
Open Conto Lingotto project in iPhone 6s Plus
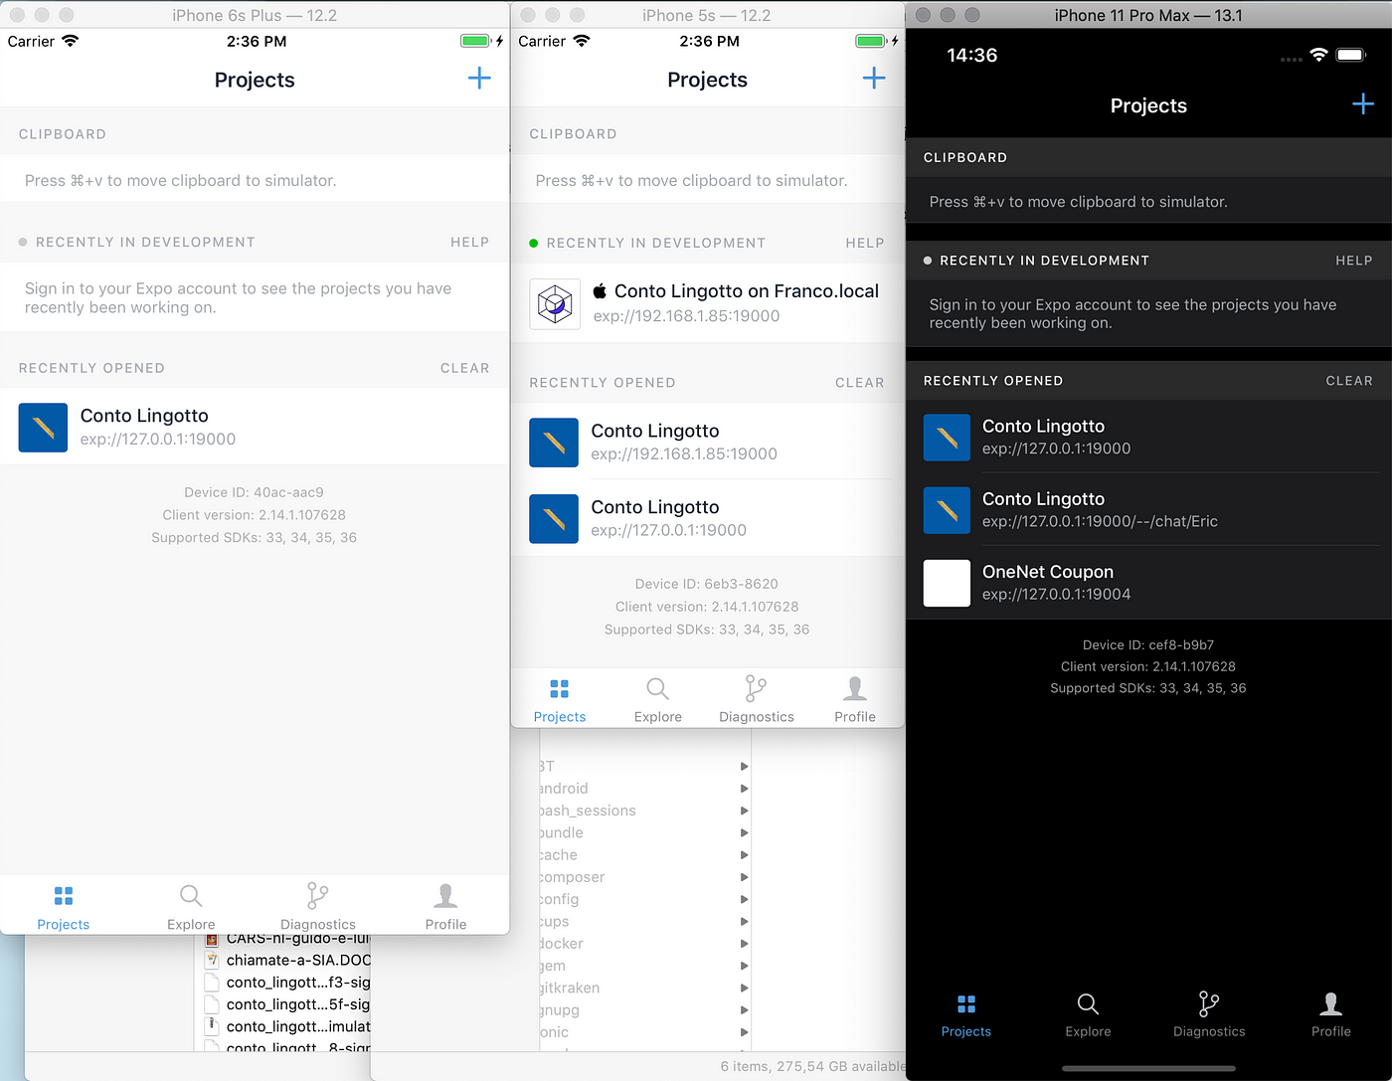coord(255,427)
